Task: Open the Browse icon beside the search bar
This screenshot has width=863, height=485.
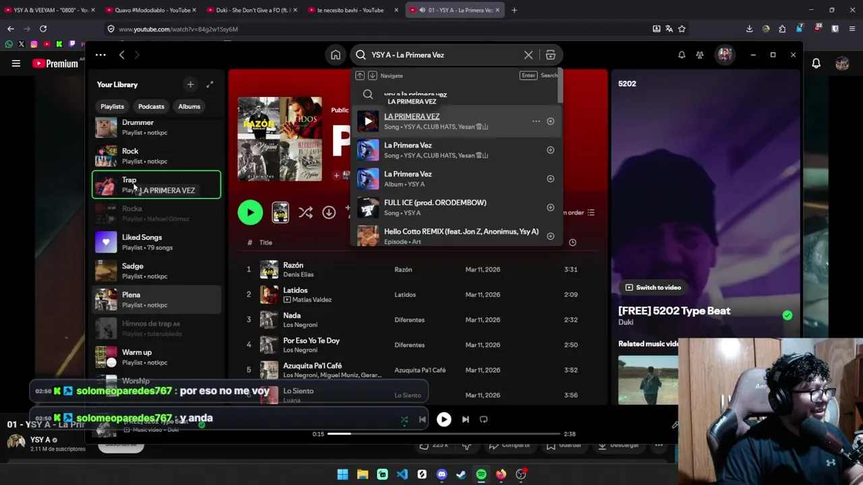Action: click(550, 55)
